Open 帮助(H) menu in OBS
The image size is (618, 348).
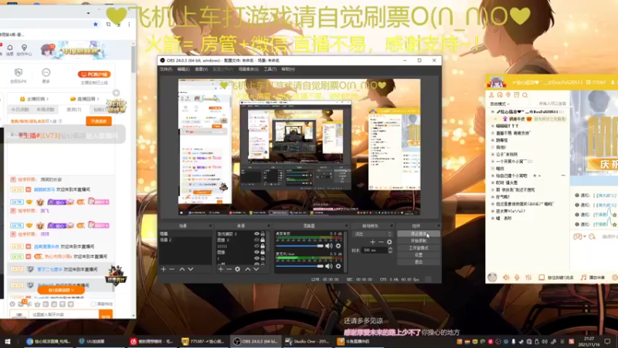pos(288,70)
